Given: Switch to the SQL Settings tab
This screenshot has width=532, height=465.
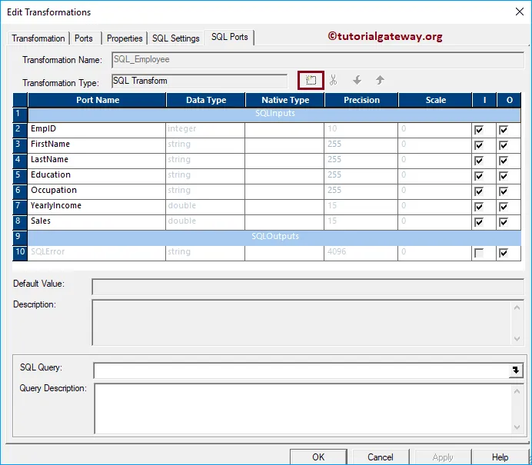Looking at the screenshot, I should (x=176, y=38).
